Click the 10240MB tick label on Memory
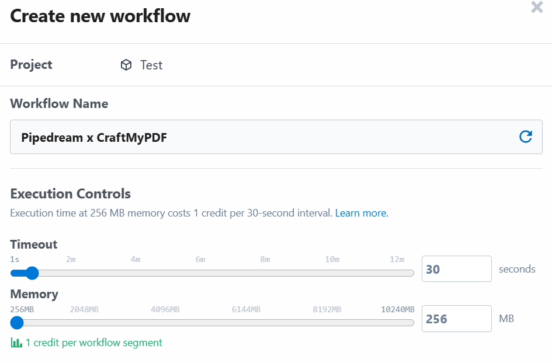Screen dimensions: 552x363 pyautogui.click(x=397, y=309)
